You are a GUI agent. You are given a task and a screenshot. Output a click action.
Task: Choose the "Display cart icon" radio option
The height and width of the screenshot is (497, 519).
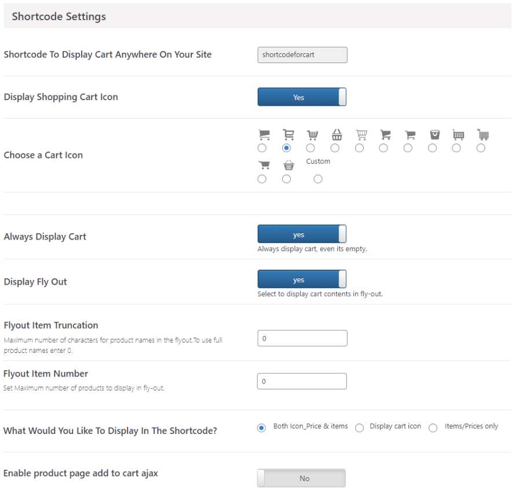pyautogui.click(x=360, y=428)
